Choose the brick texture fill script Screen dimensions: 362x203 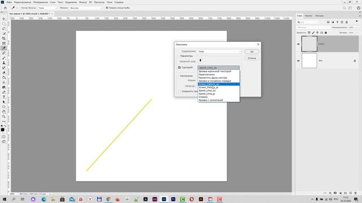point(219,72)
